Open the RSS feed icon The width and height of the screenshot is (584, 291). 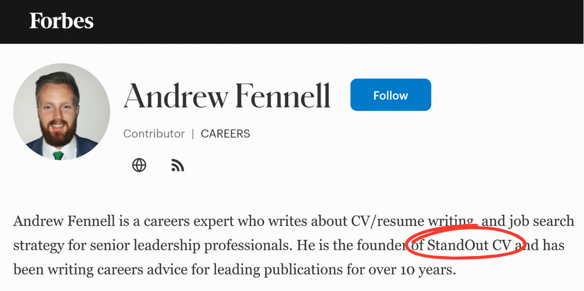click(x=178, y=165)
